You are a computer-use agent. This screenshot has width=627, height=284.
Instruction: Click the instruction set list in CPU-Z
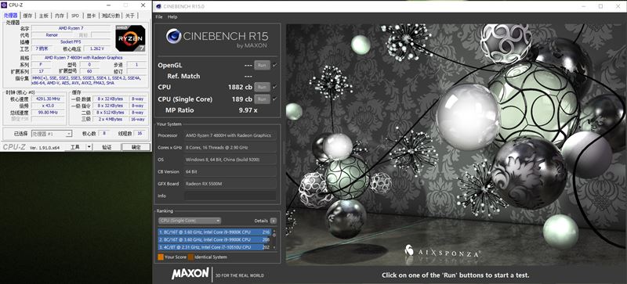(89, 81)
